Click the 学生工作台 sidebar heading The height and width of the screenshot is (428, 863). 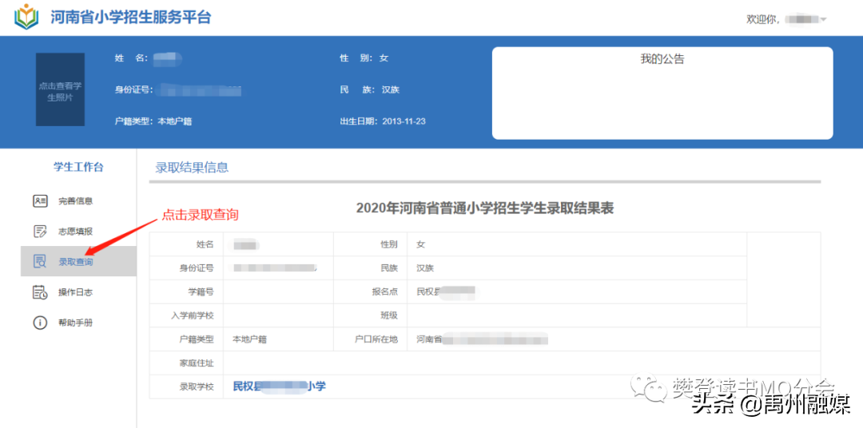[78, 167]
